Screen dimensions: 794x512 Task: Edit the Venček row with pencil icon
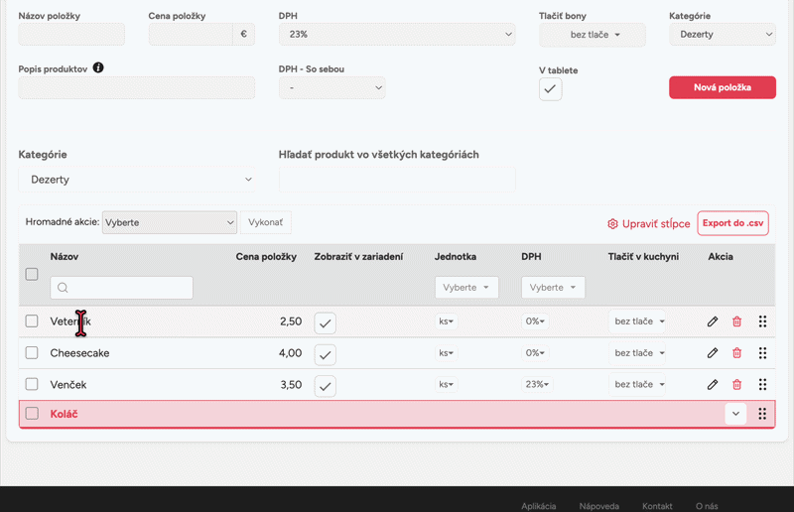tap(712, 384)
